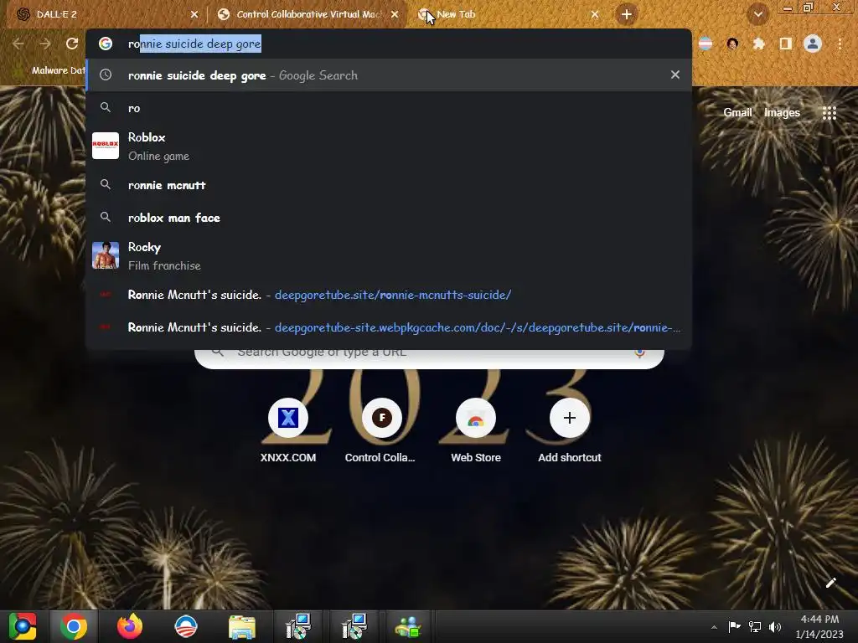This screenshot has width=858, height=643.
Task: Click the browser Reload button
Action: coord(72,44)
